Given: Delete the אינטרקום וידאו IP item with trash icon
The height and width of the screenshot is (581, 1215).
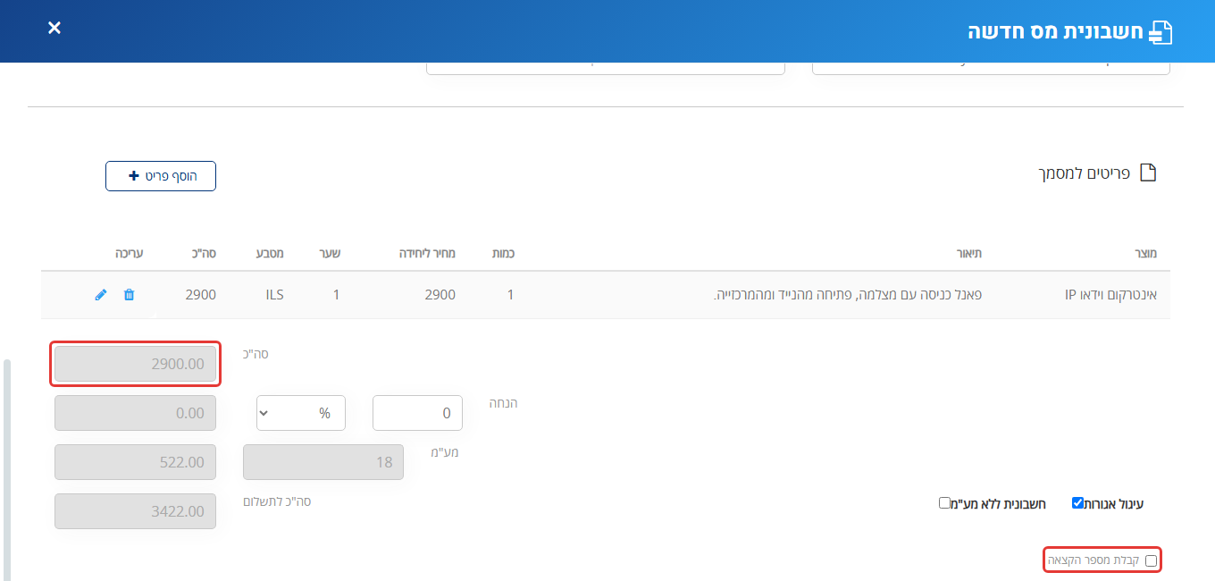Looking at the screenshot, I should (129, 295).
